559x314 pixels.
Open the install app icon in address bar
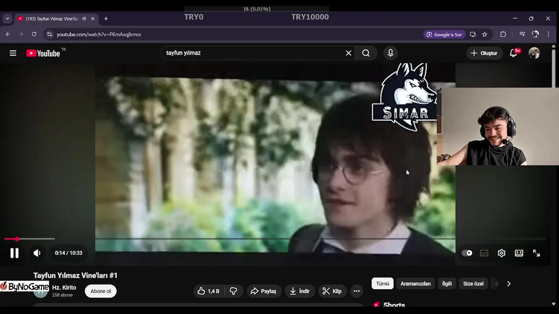(x=473, y=34)
